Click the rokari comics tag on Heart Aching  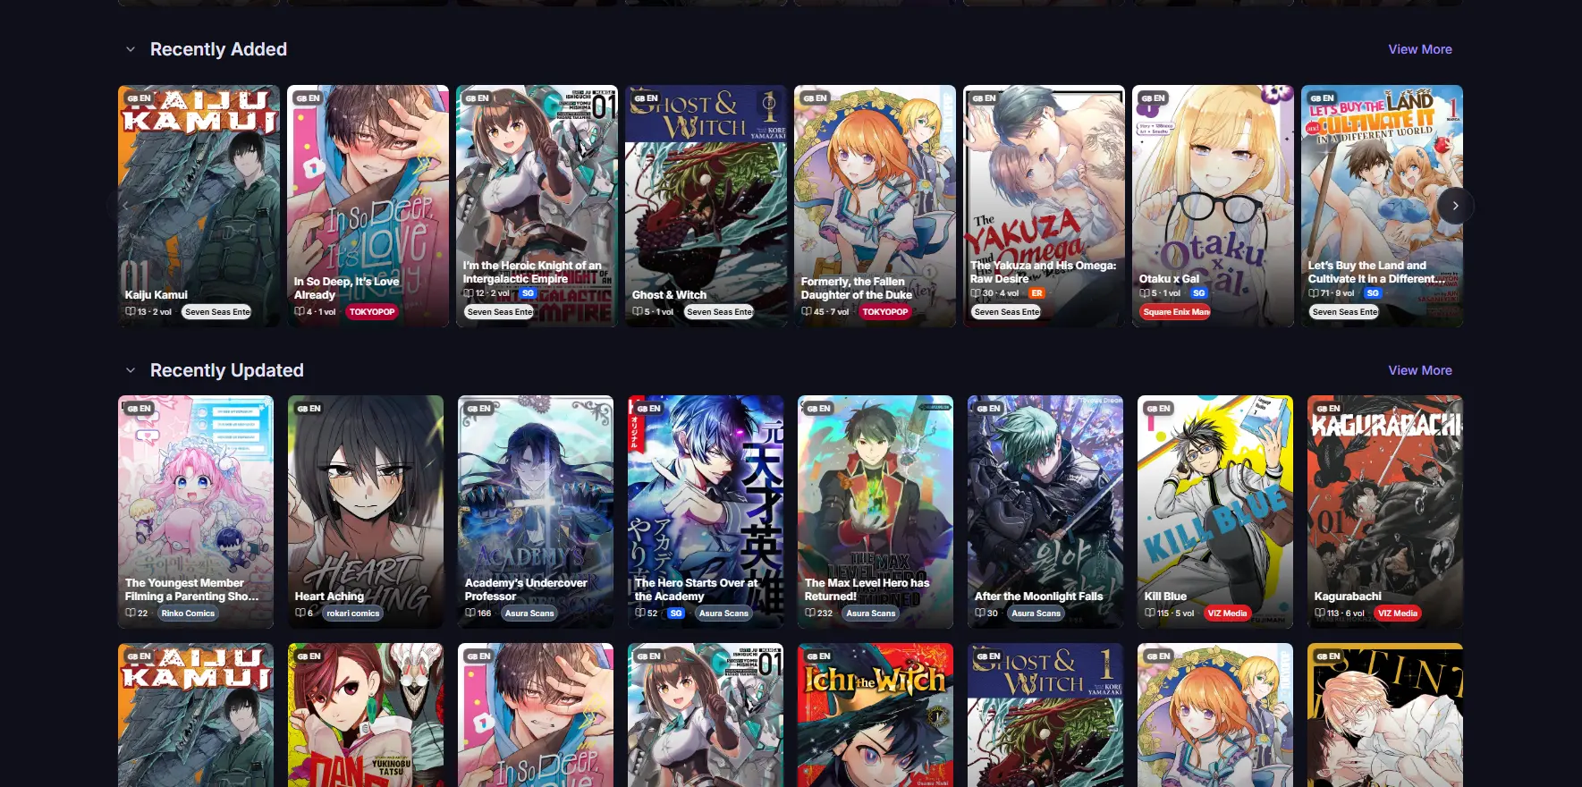click(x=352, y=614)
